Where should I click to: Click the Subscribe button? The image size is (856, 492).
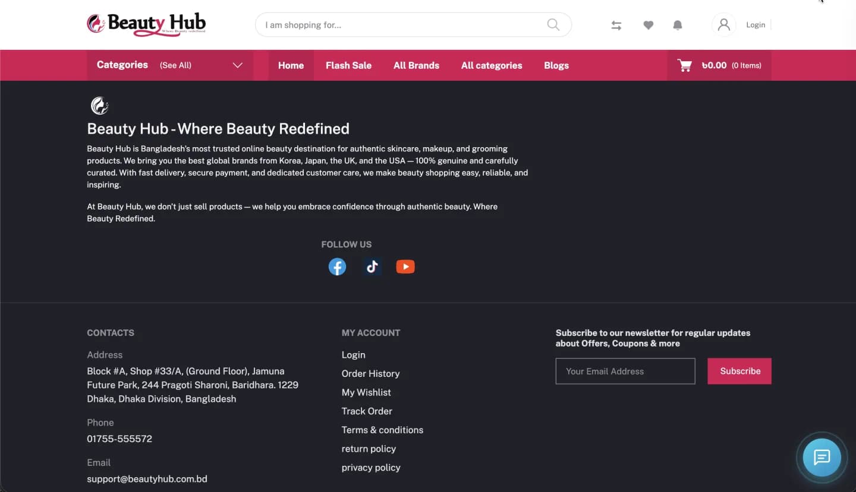pos(739,371)
